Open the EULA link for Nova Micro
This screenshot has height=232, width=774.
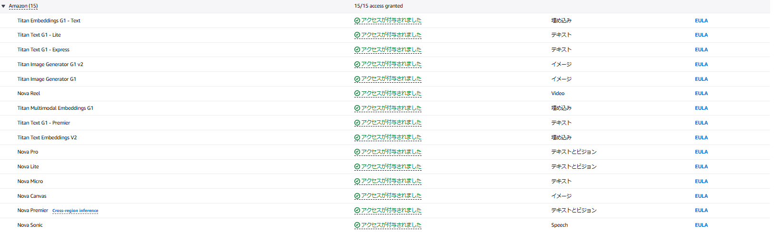point(701,182)
